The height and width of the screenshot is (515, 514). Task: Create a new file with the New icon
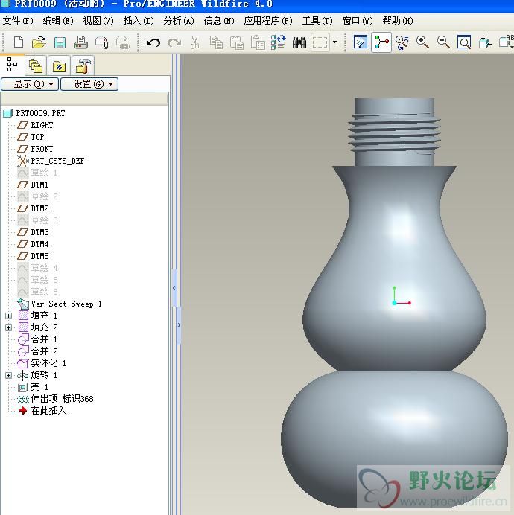point(19,42)
